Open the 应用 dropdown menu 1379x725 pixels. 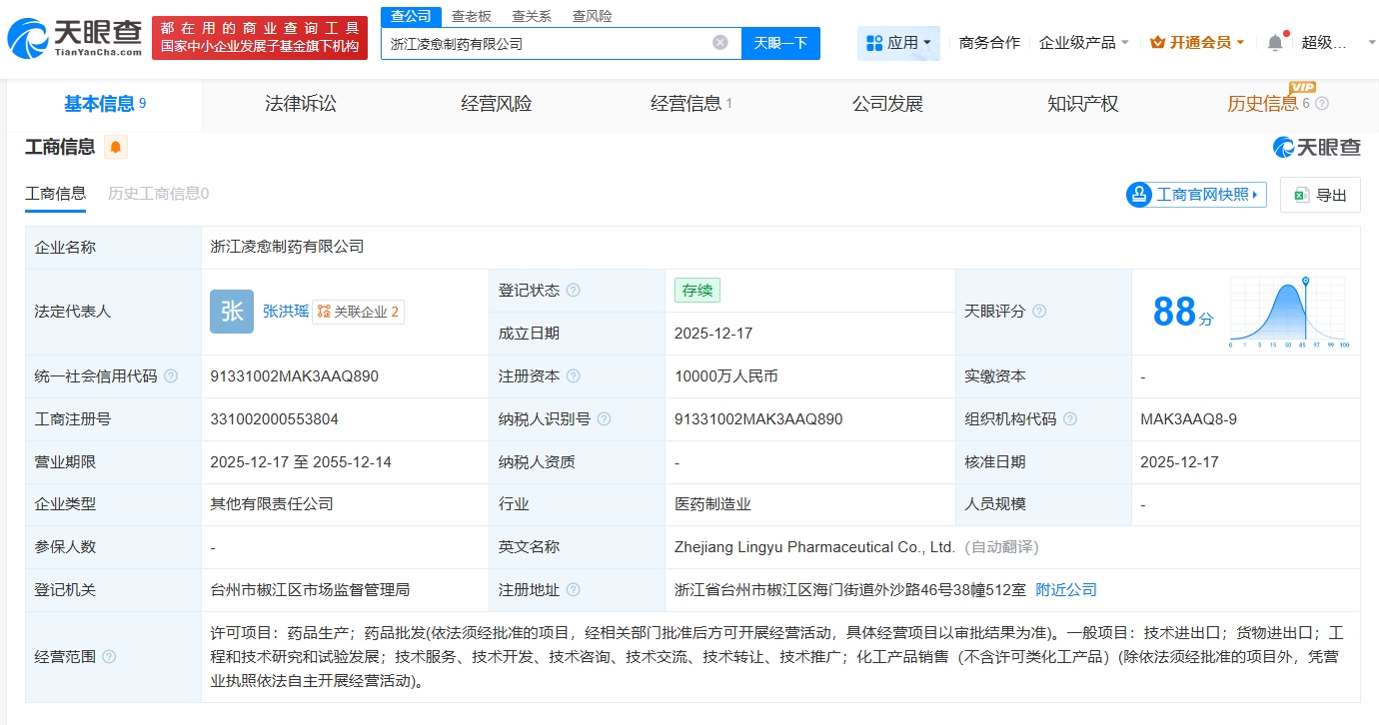[898, 43]
